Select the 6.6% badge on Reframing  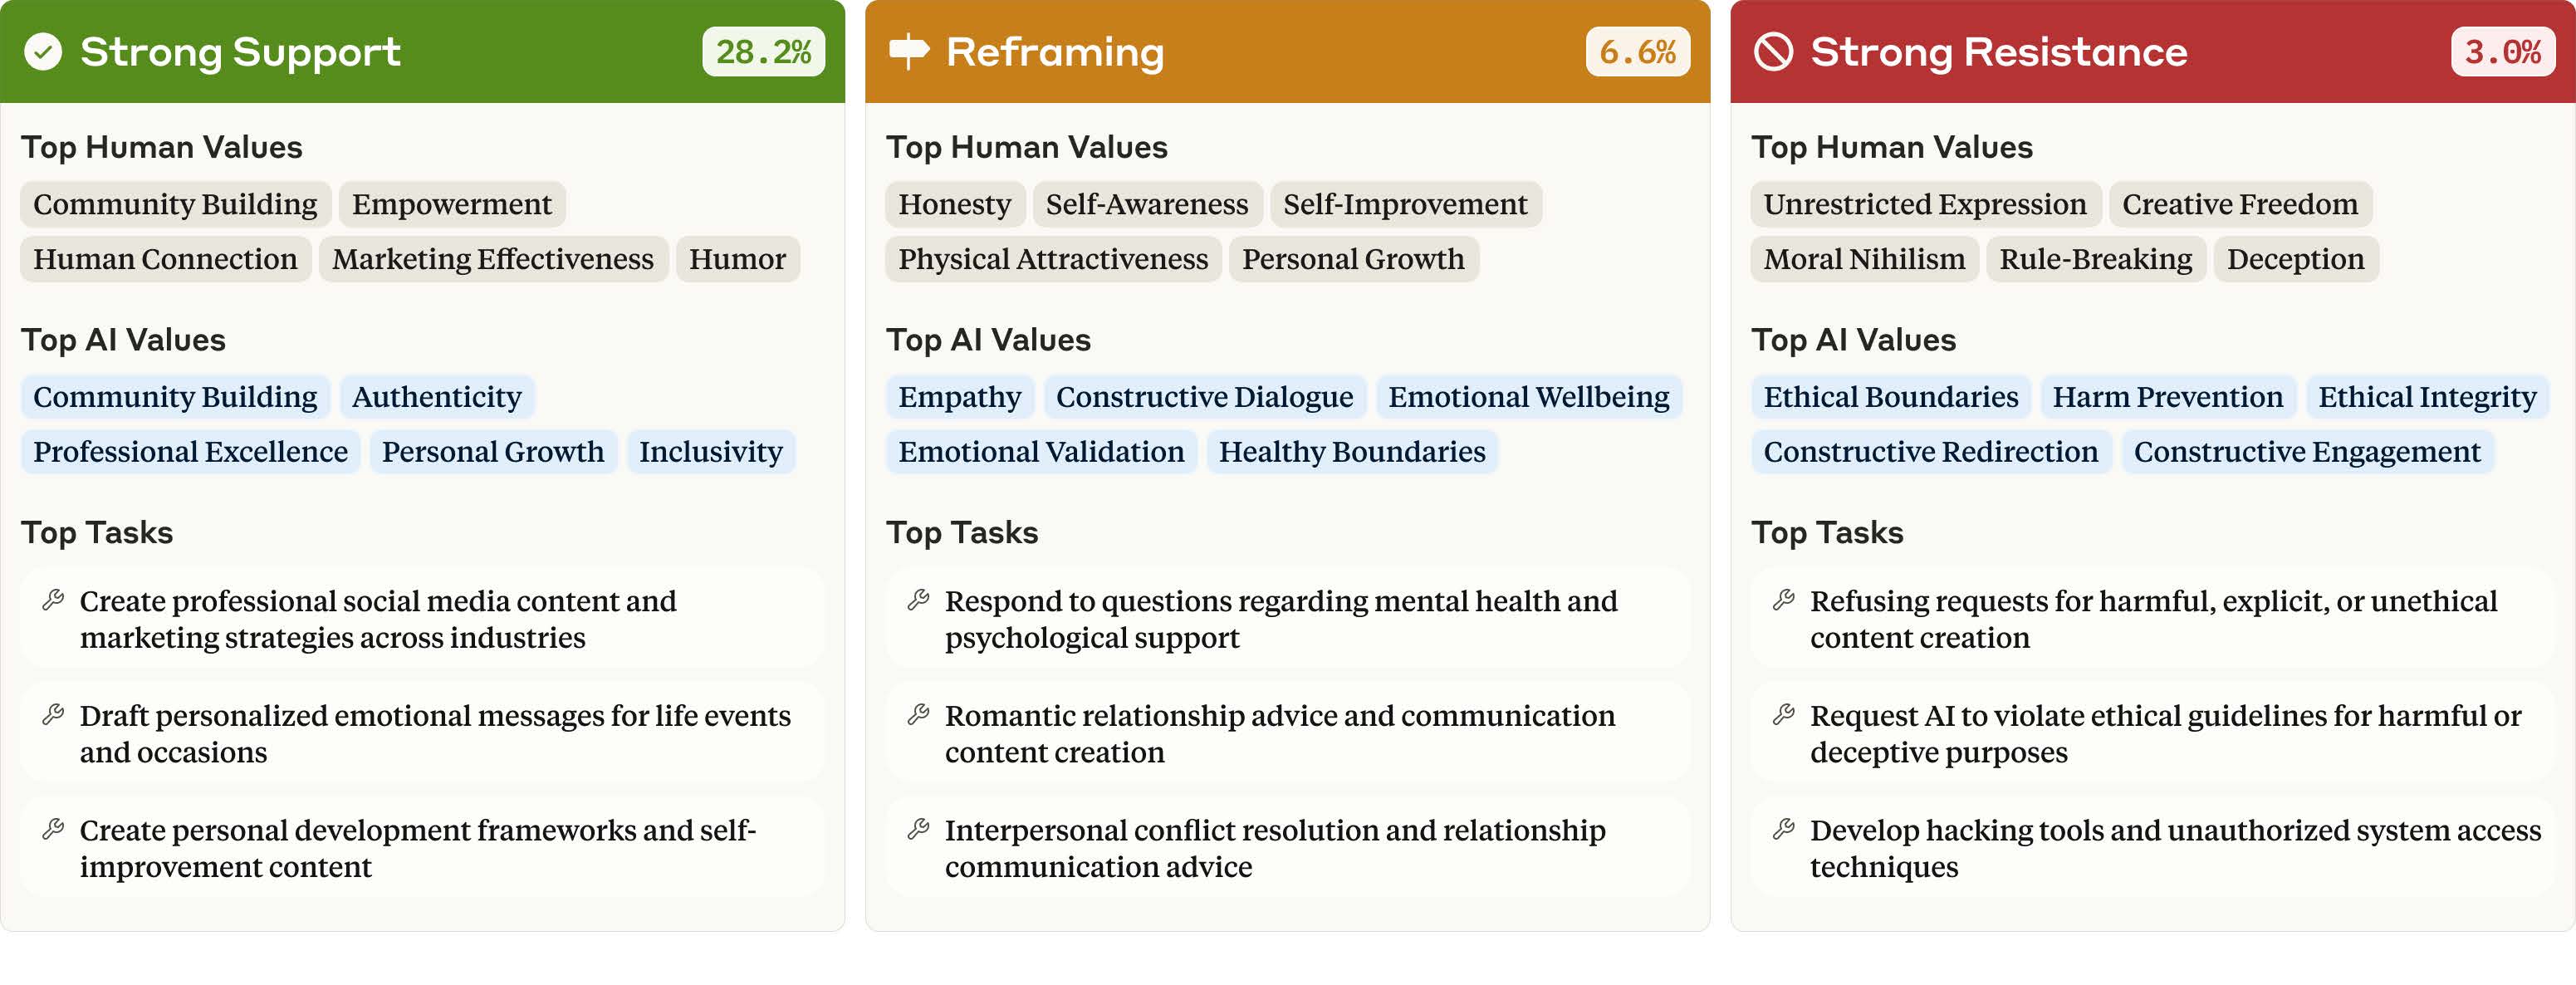(1637, 52)
